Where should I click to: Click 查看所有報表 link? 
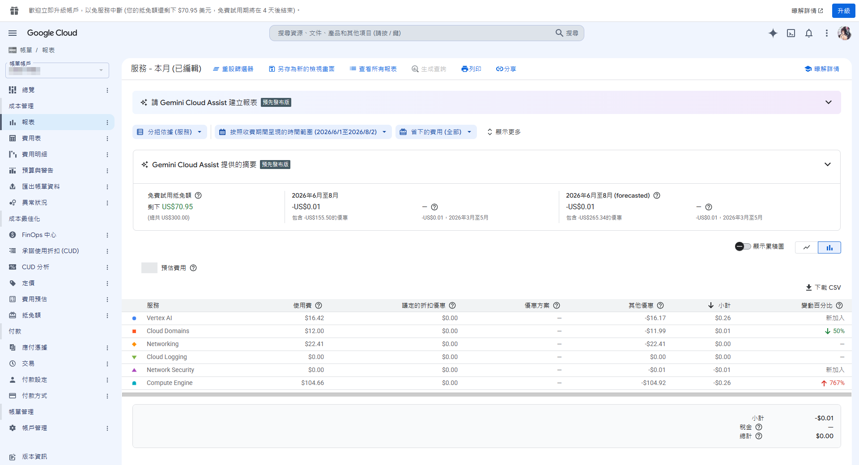[373, 69]
